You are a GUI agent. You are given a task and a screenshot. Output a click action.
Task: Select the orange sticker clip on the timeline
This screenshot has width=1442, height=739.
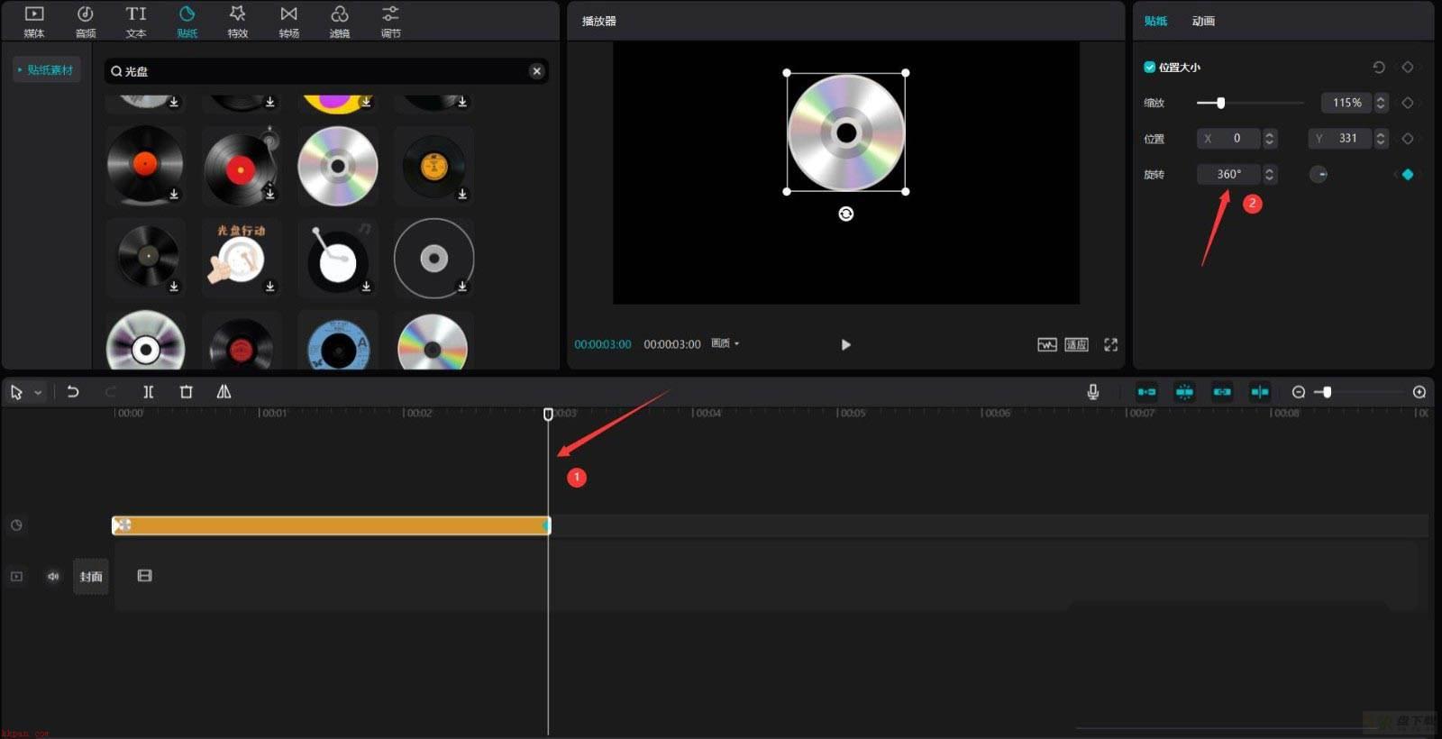tap(331, 525)
